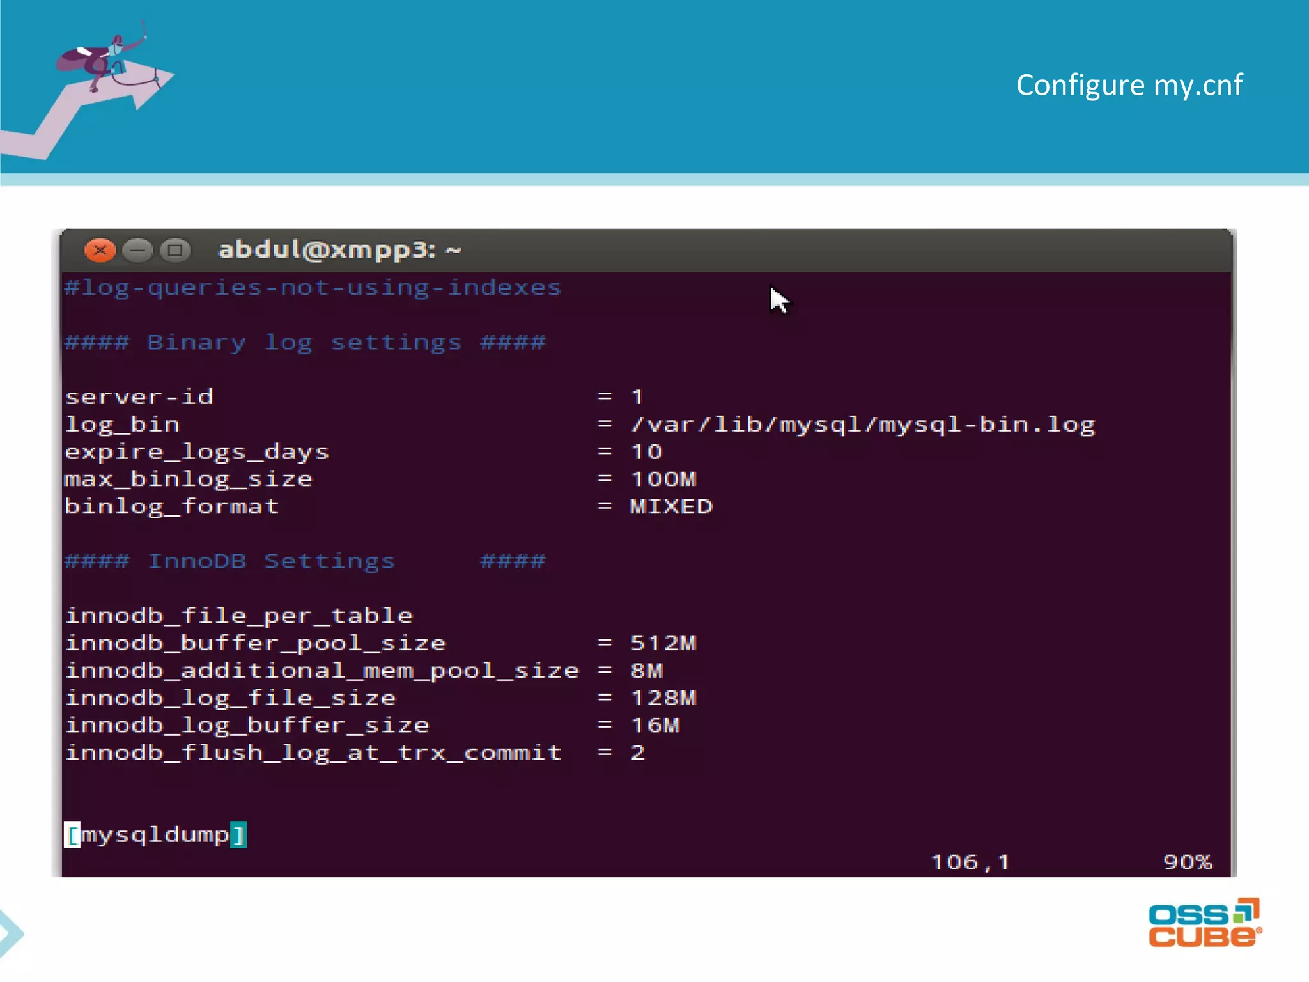
Task: Close the abdul@xmpp3 terminal window
Action: click(x=100, y=250)
